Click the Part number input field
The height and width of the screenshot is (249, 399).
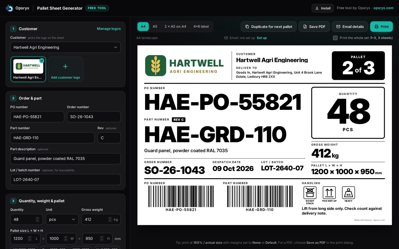point(52,138)
